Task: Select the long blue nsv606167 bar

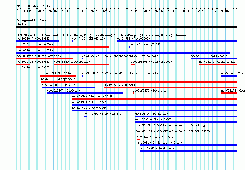Action: (123, 53)
